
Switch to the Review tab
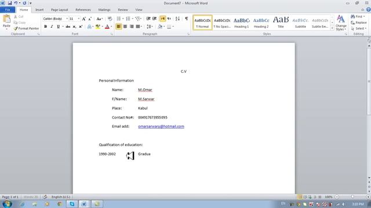[x=123, y=10]
